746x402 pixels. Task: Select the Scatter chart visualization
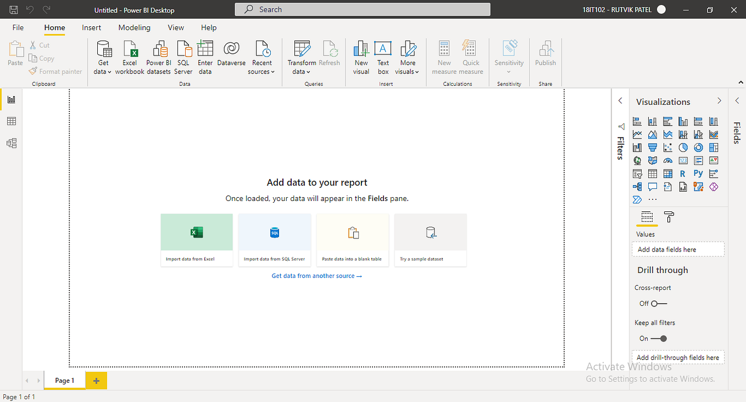667,147
